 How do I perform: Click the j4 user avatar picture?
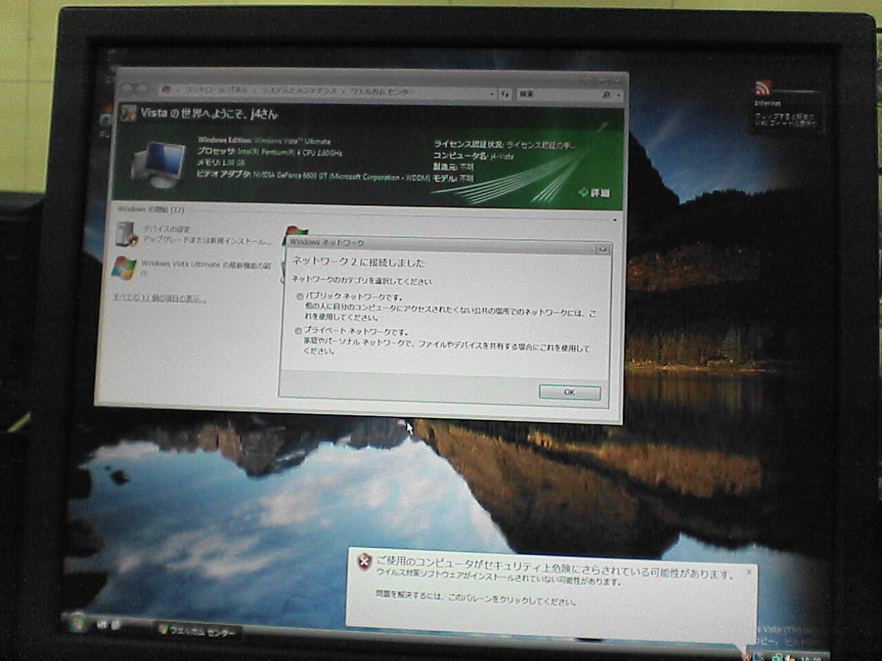pos(128,113)
